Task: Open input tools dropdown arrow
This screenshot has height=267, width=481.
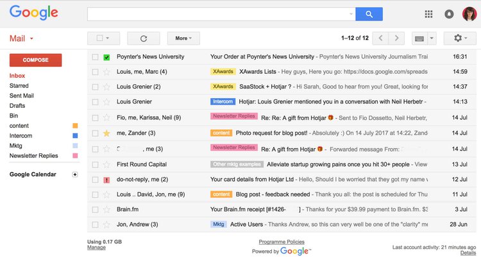Action: 432,39
